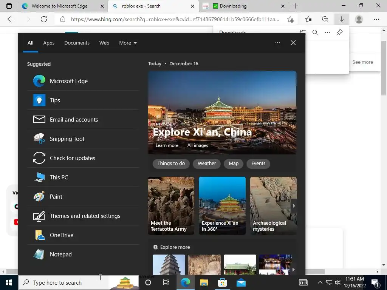
Task: Open the volume control in tray
Action: (x=338, y=282)
